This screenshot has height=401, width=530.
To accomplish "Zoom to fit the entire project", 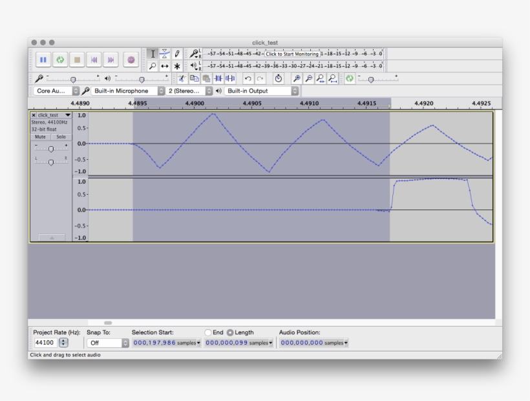I will [x=332, y=78].
